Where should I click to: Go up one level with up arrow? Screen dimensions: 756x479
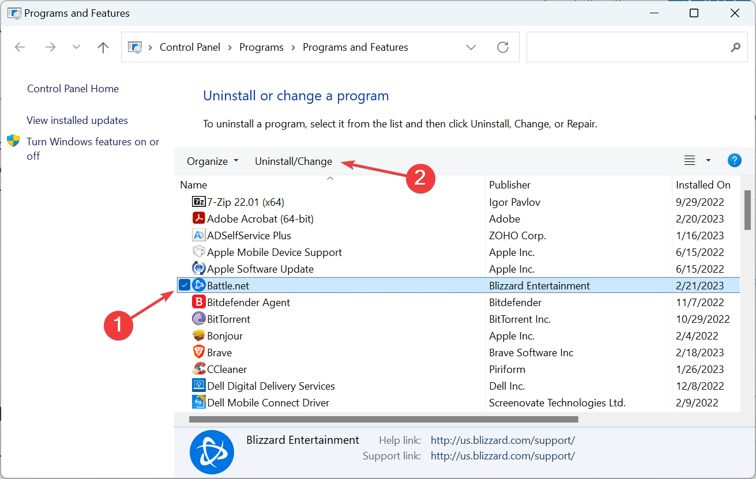103,47
